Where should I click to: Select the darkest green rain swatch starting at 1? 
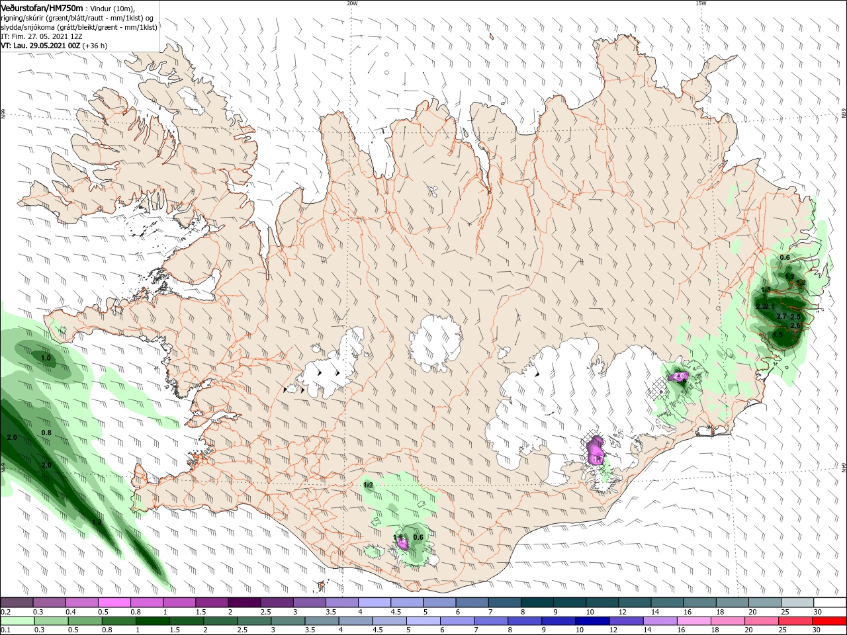[153, 621]
